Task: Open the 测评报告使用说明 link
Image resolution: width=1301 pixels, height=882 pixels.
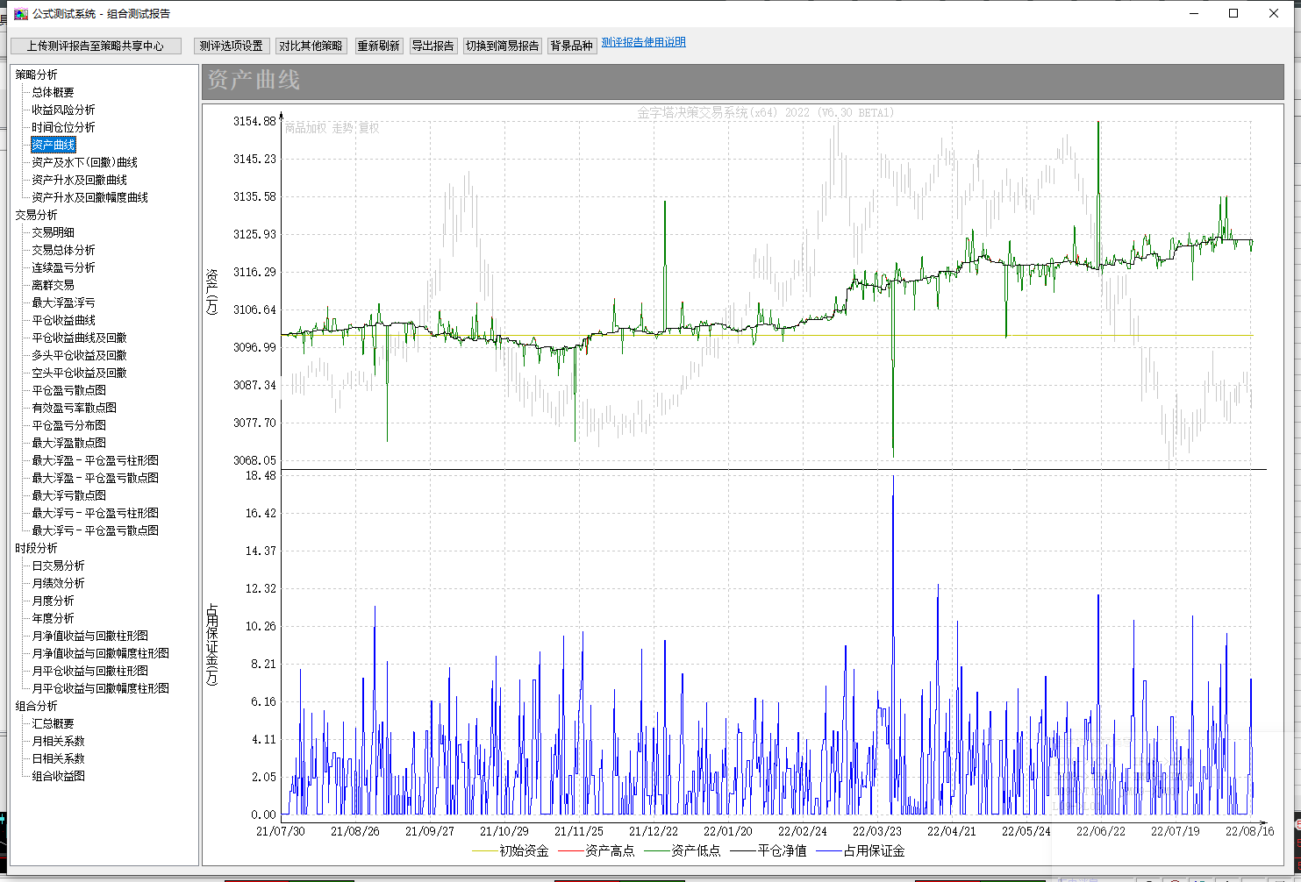Action: [644, 42]
